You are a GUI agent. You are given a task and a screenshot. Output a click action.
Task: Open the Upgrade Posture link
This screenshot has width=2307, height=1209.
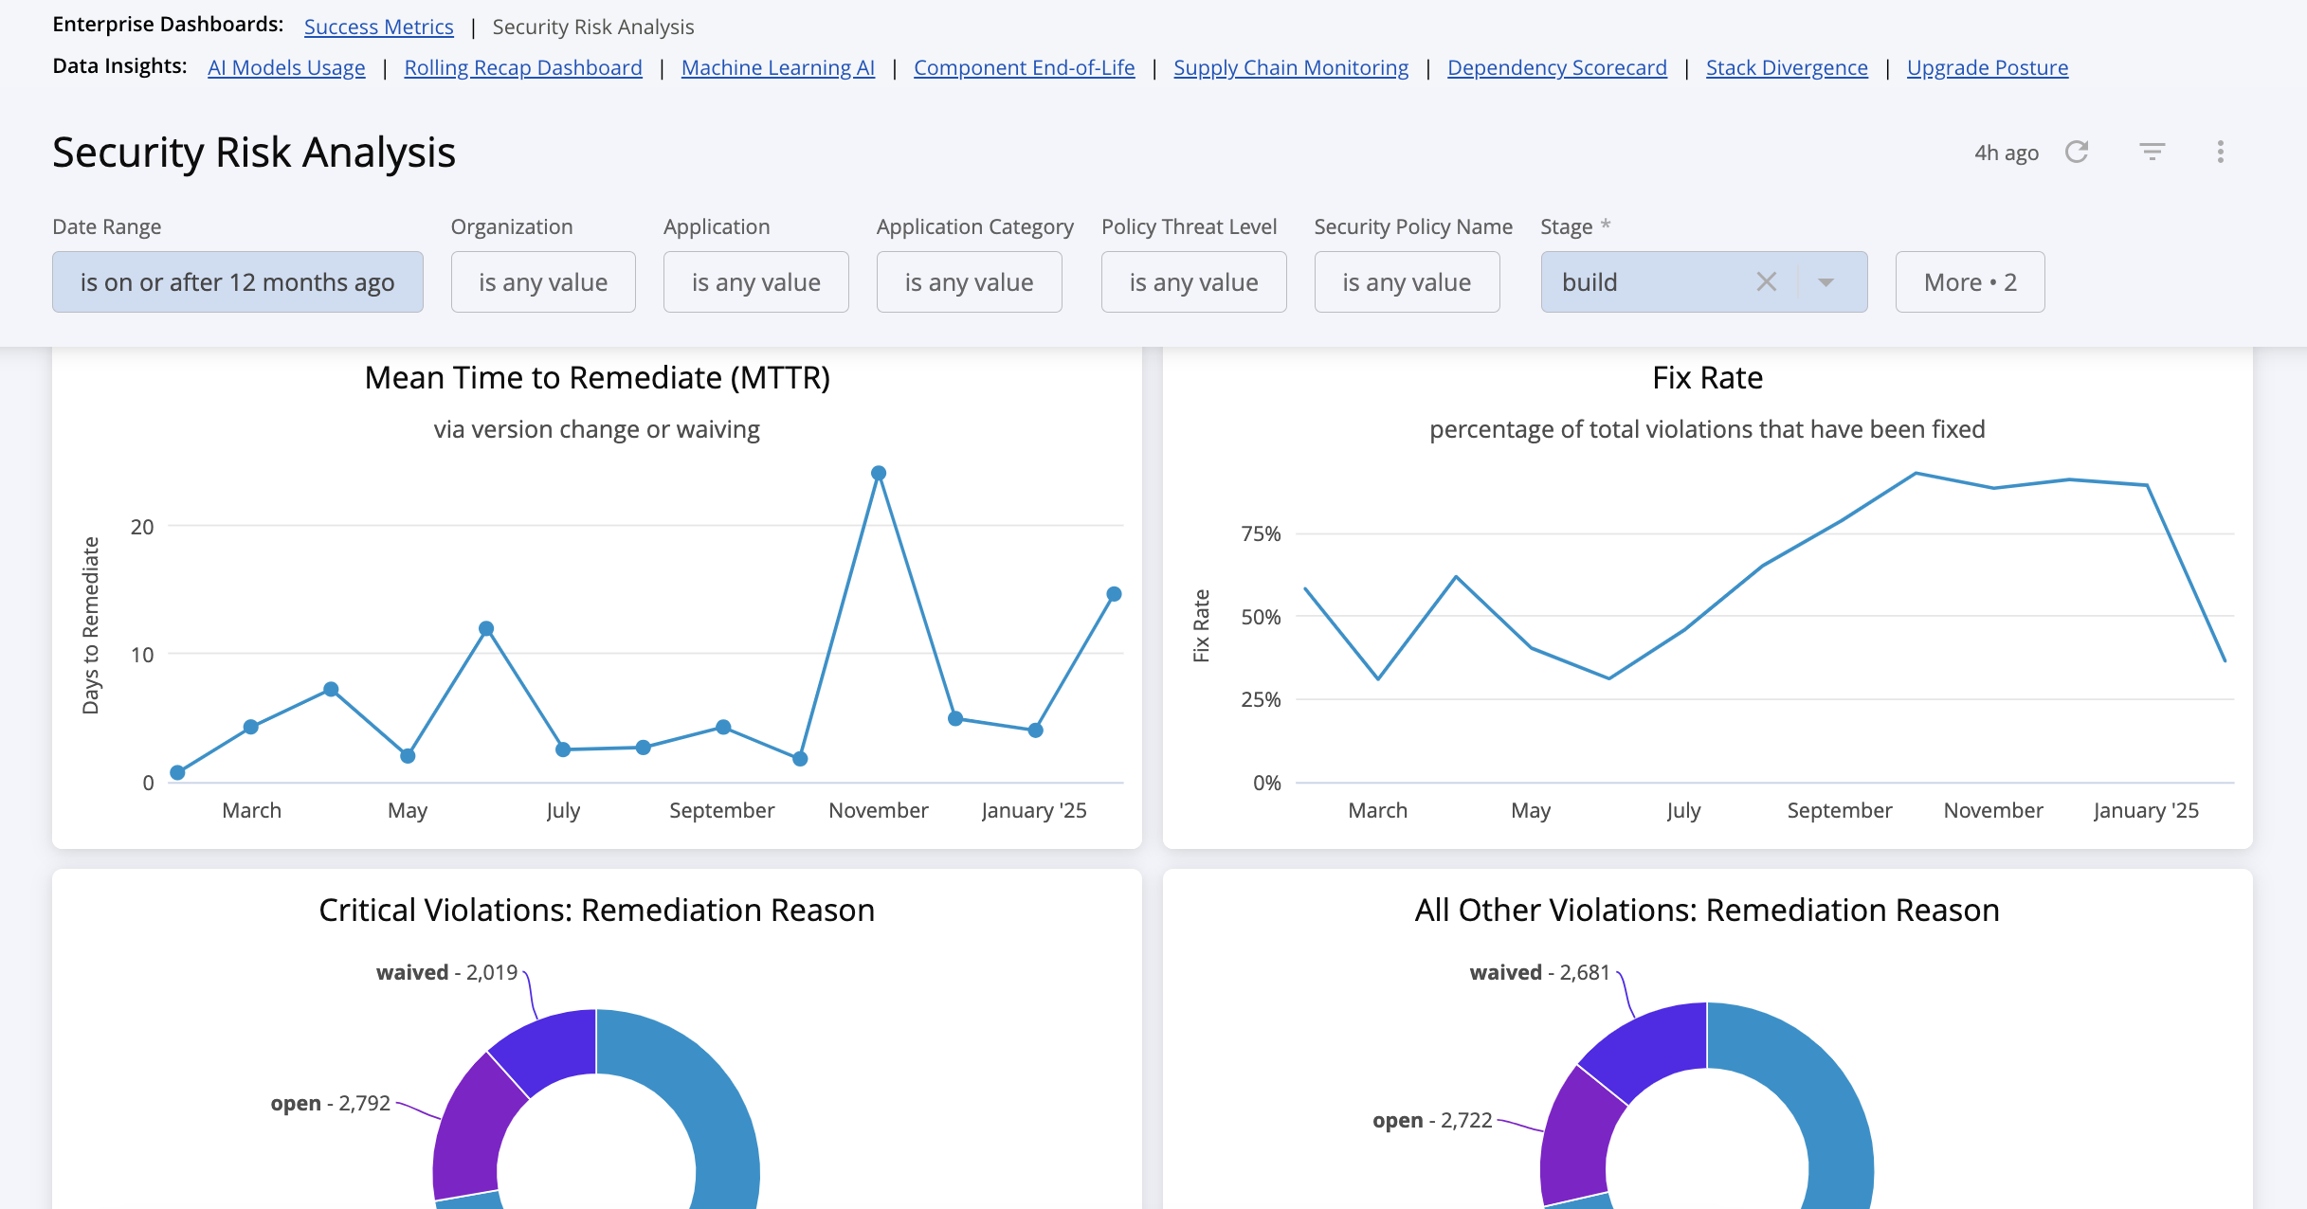pyautogui.click(x=1988, y=67)
